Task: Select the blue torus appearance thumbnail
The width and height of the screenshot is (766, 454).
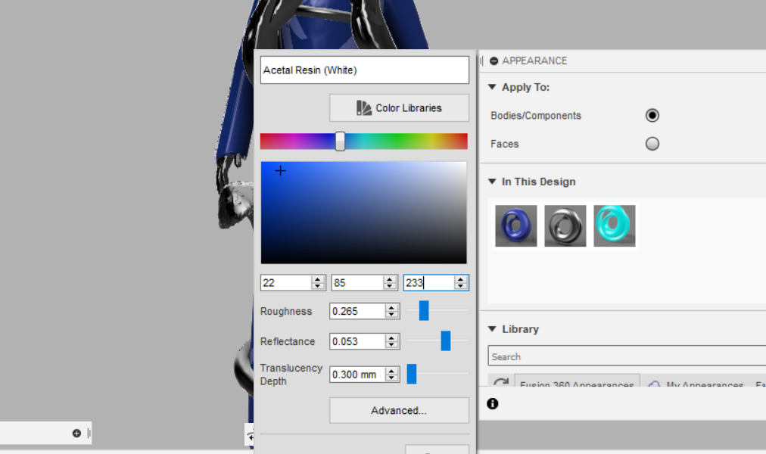Action: 515,225
